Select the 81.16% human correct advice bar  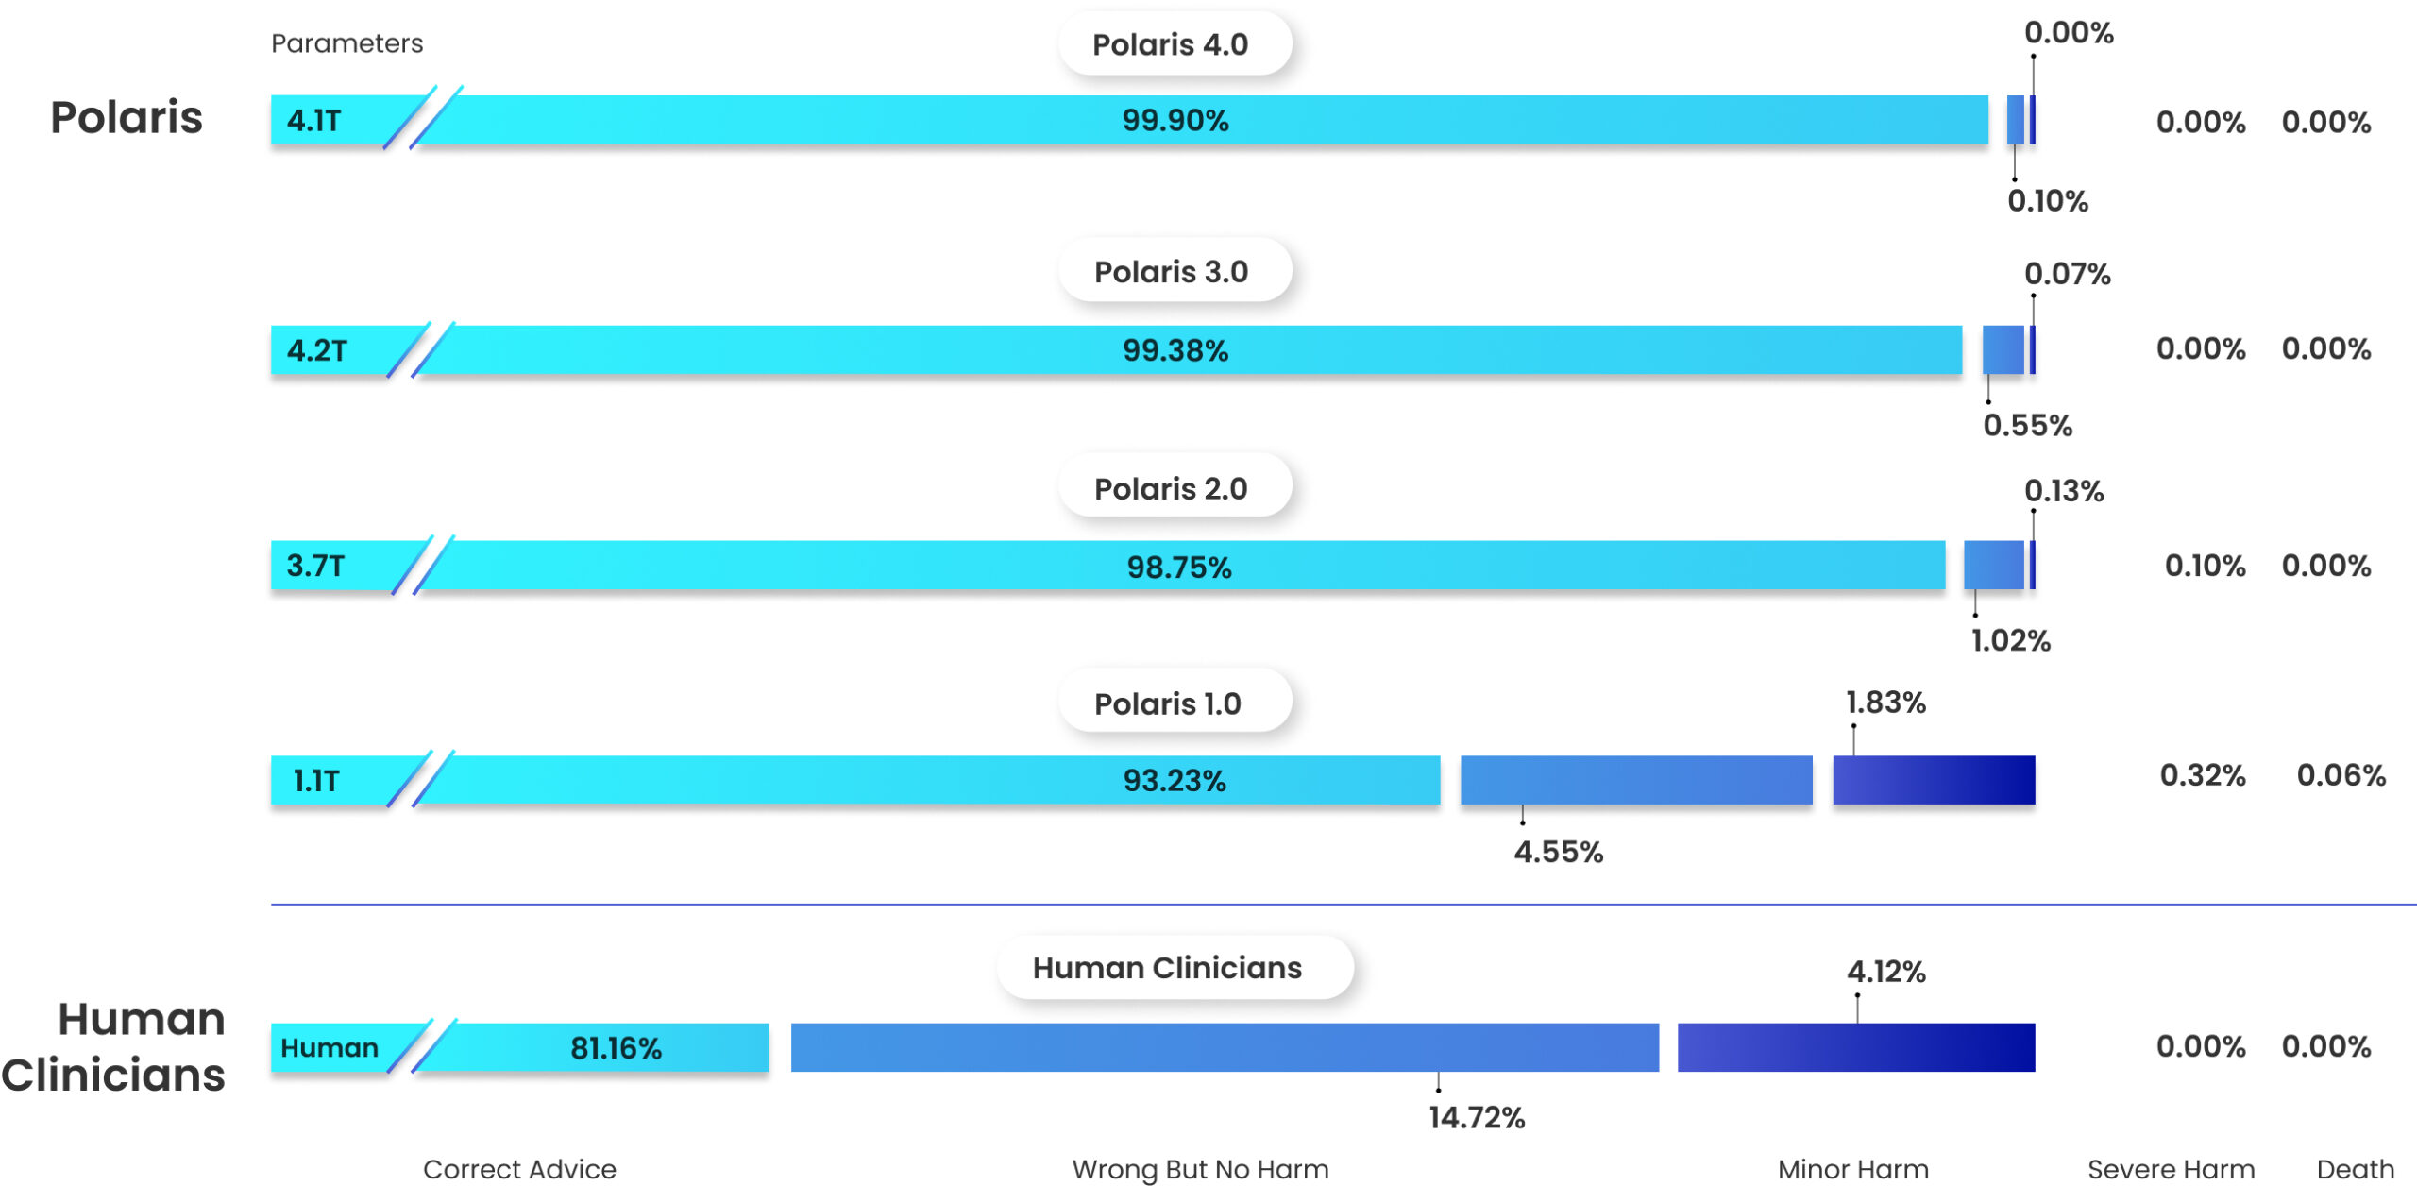click(x=616, y=1048)
